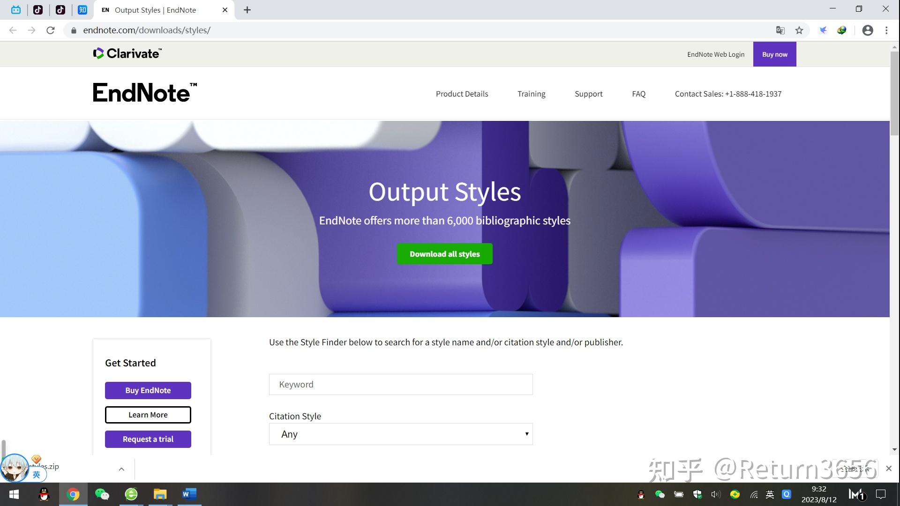The height and width of the screenshot is (506, 900).
Task: Open File Explorer in the taskbar
Action: point(160,494)
